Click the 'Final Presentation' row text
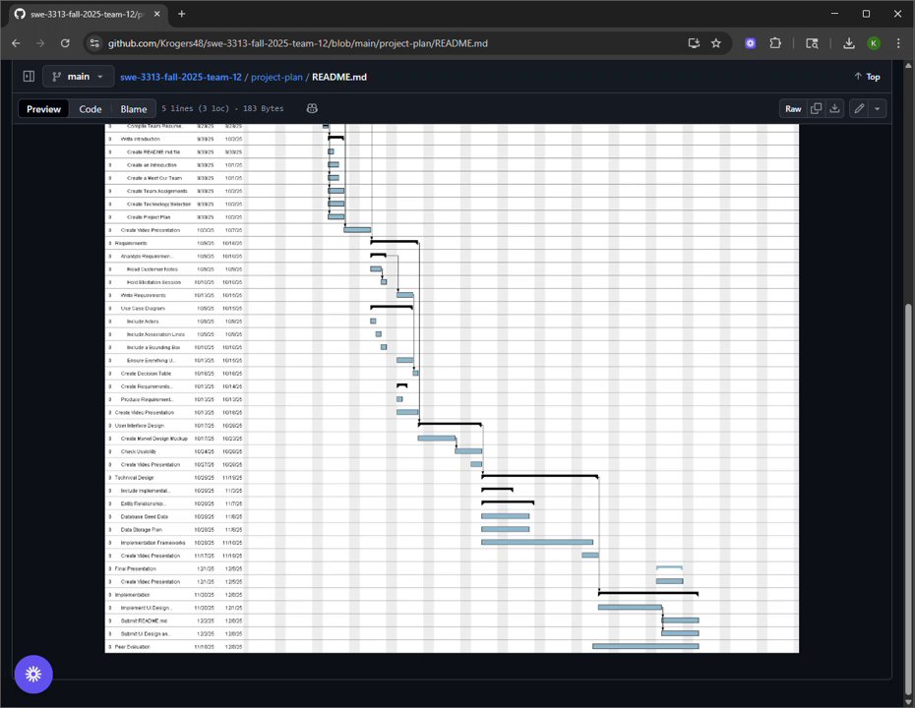Viewport: 915px width, 708px height. 136,568
